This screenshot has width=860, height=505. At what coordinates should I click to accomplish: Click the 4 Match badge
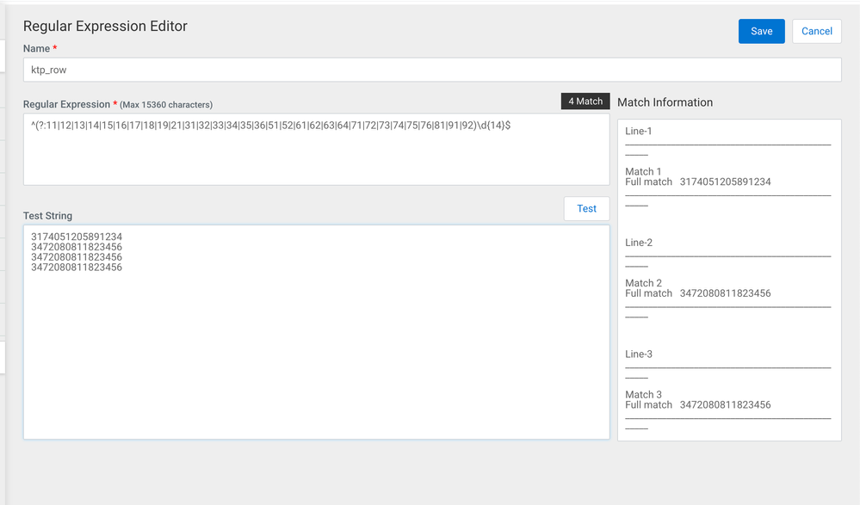pos(585,101)
